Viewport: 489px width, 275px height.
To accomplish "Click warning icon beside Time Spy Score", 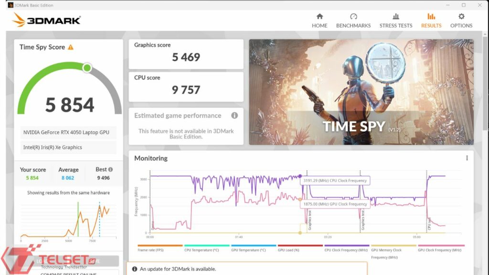I will (71, 47).
